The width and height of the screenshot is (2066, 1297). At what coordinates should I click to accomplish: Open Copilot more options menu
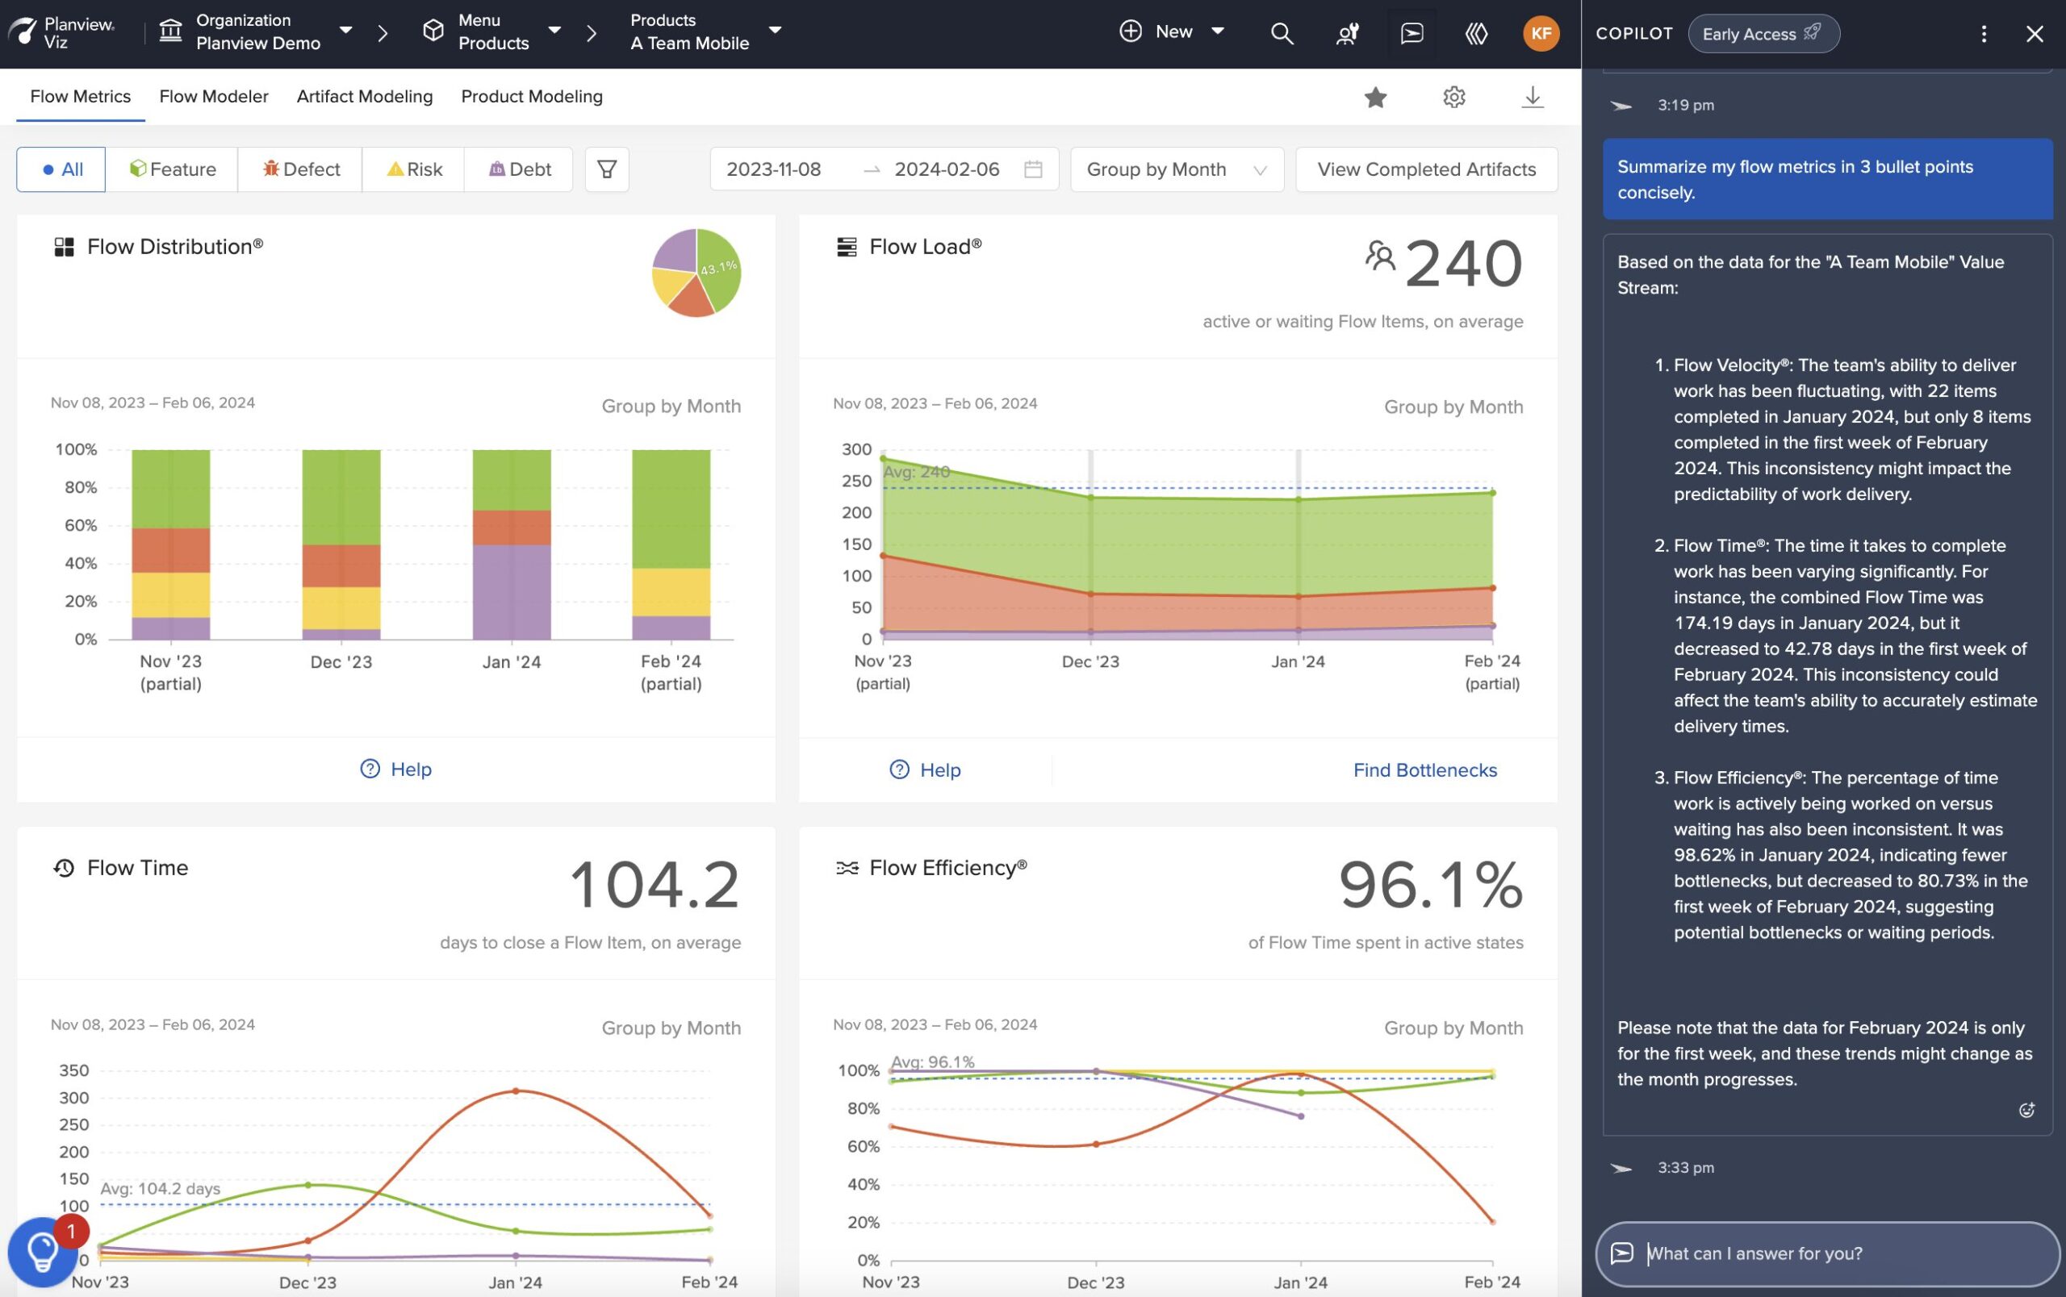[1983, 33]
